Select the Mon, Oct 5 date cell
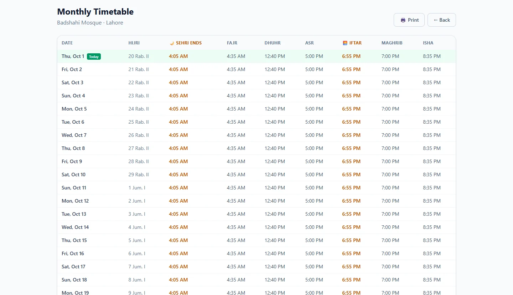The height and width of the screenshot is (295, 513). pos(74,109)
